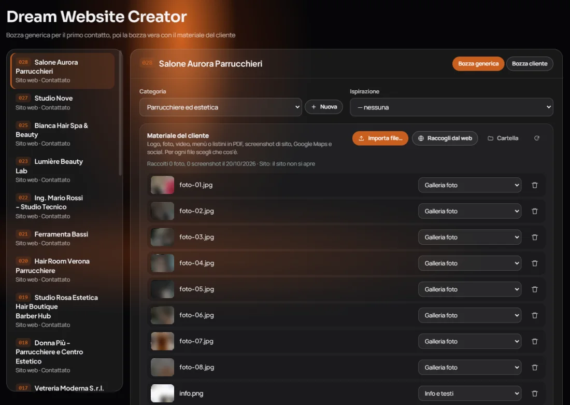Click the foto-02.jpg thumbnail
This screenshot has height=405, width=570.
(163, 211)
